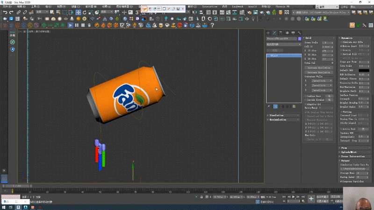Toggle the Wetting checkbox

coord(341,112)
